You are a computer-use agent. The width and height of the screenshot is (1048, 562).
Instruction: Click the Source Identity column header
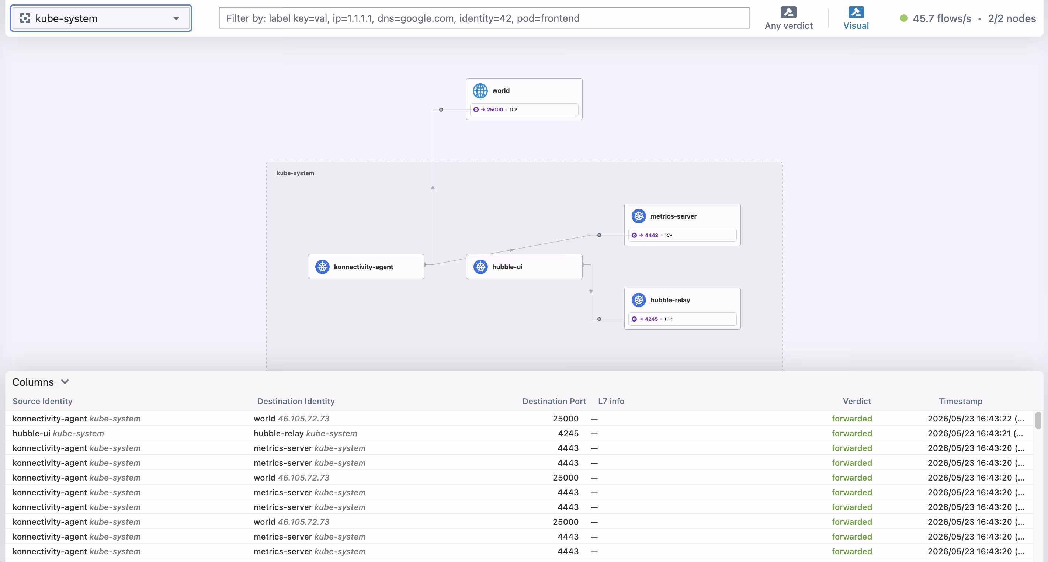pyautogui.click(x=42, y=401)
